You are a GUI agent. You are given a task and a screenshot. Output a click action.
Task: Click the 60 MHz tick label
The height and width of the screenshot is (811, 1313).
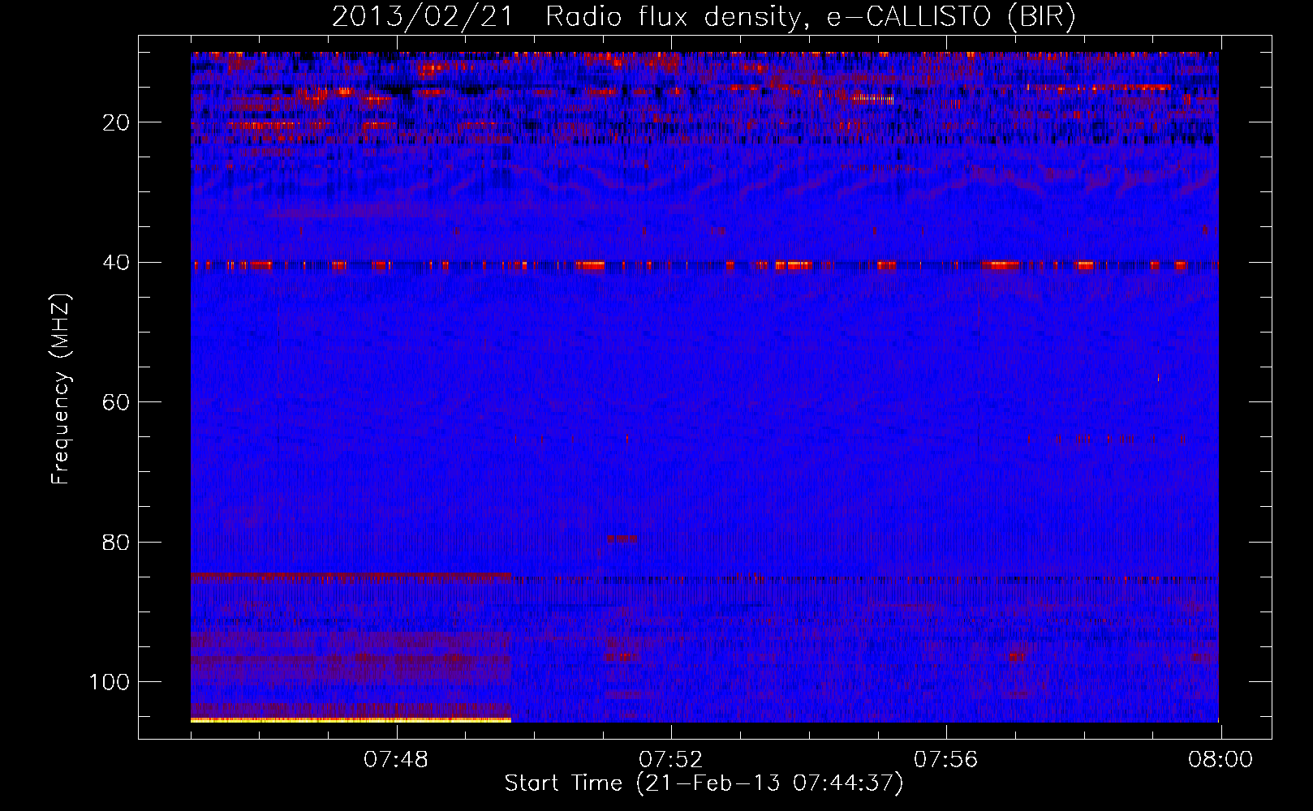[x=117, y=402]
